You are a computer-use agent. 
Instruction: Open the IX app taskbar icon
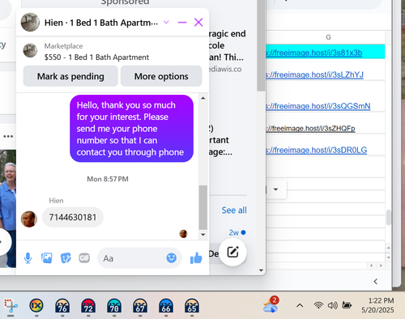(36, 306)
